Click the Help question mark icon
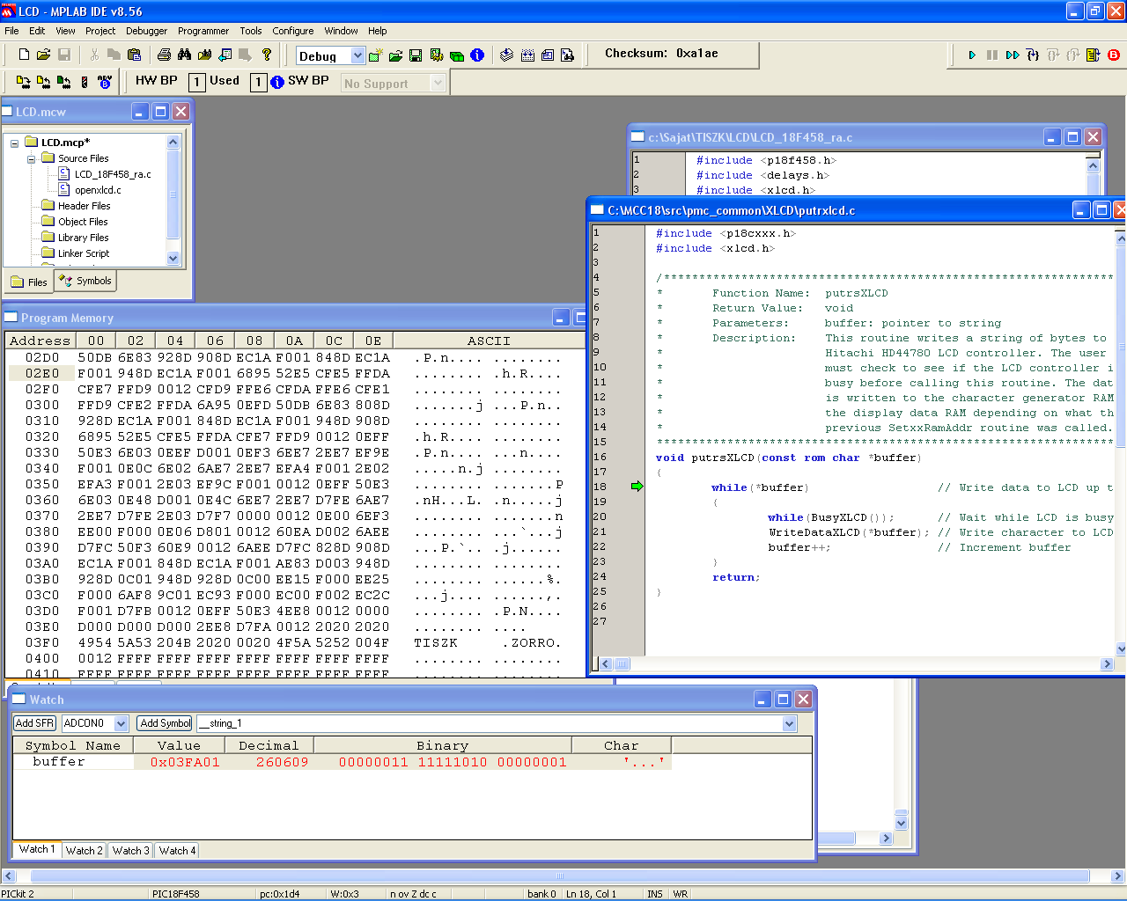The width and height of the screenshot is (1127, 901). click(267, 55)
